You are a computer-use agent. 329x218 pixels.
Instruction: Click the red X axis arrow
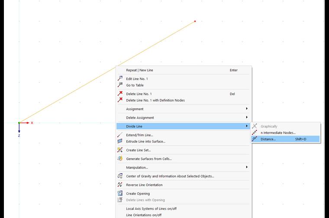[25, 123]
